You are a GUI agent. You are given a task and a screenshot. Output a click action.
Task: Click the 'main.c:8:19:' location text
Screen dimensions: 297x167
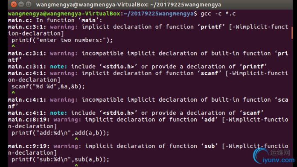pos(29,120)
